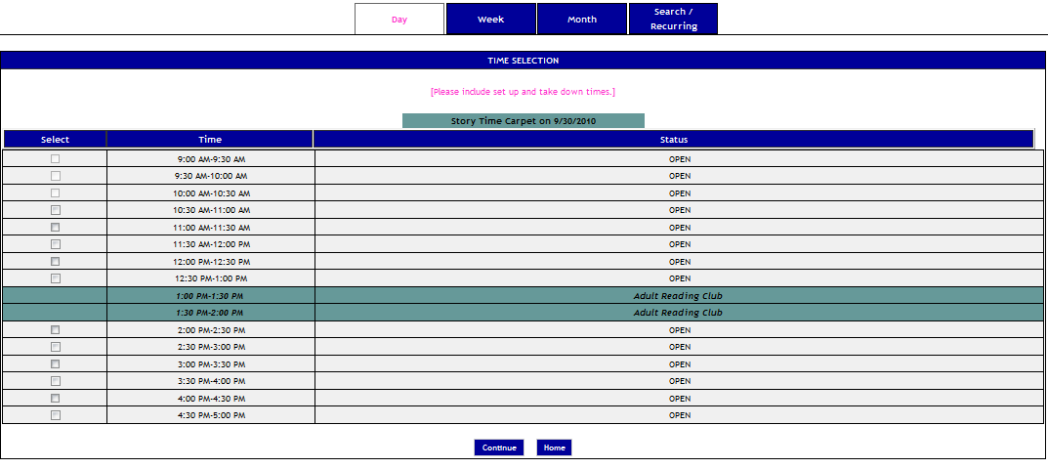Click the 11:00 AM-11:30 AM time text
The height and width of the screenshot is (469, 1048).
(x=211, y=228)
